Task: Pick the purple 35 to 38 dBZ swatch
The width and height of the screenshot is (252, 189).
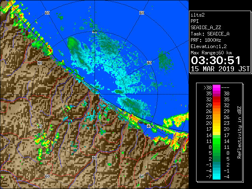Action: (217, 94)
